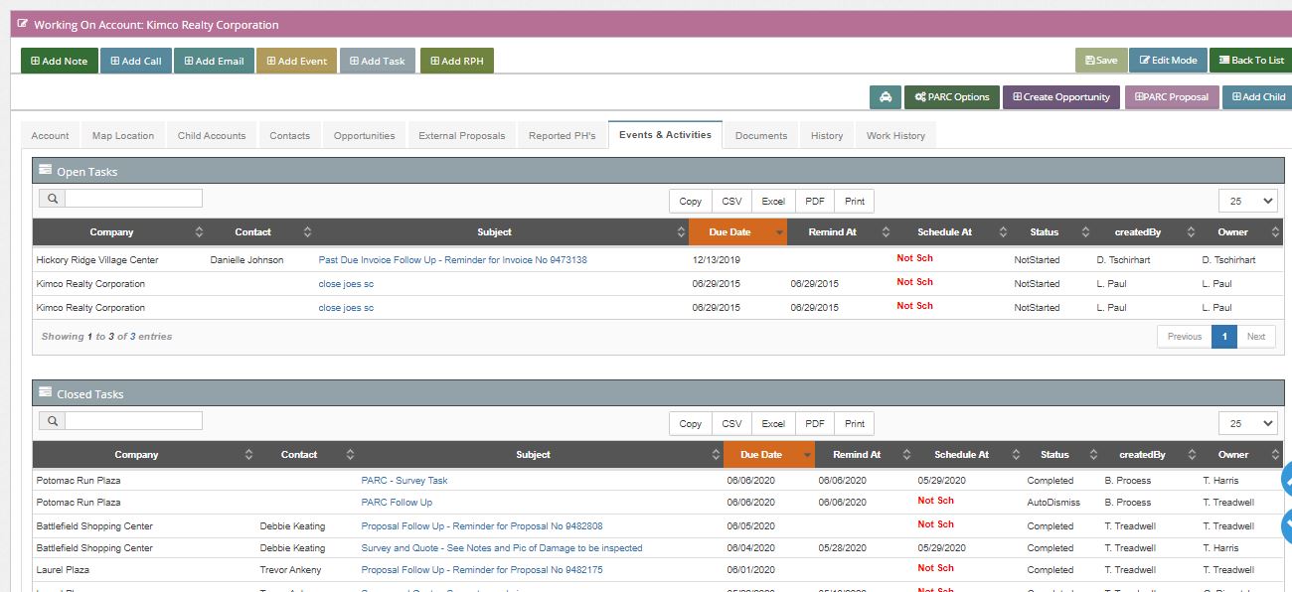This screenshot has height=592, width=1292.
Task: Click the car icon button
Action: tap(885, 97)
